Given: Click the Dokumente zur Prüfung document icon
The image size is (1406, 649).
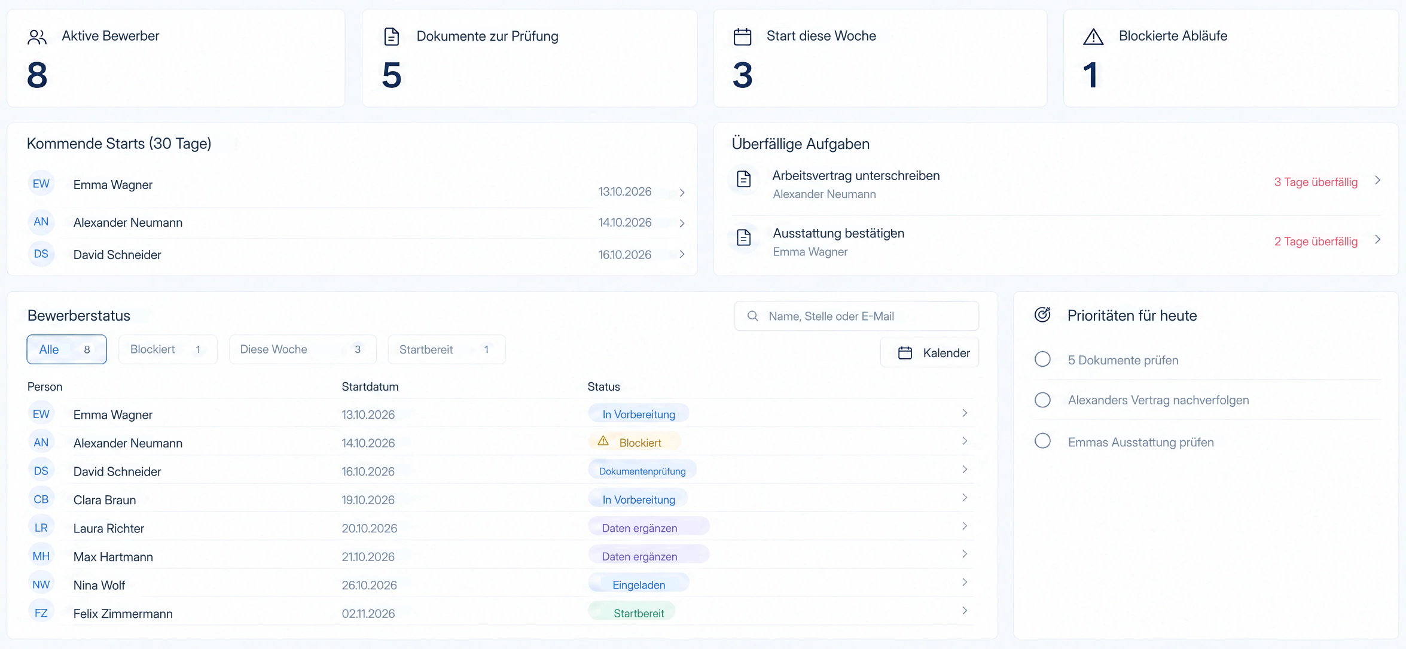Looking at the screenshot, I should click(x=392, y=36).
